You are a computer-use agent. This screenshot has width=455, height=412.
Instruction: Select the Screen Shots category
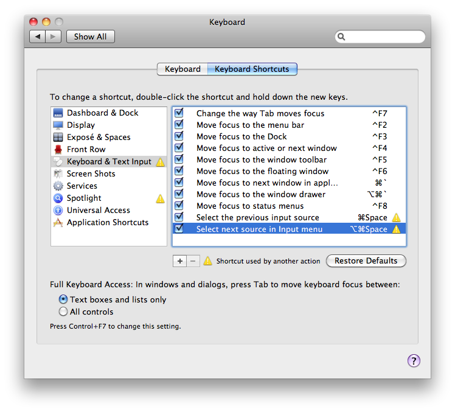pos(109,174)
